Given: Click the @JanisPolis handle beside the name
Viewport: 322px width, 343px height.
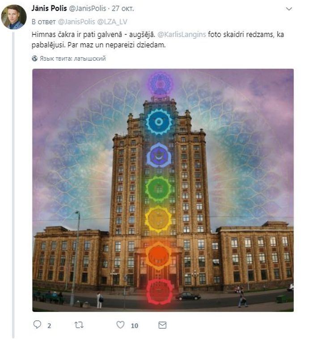Looking at the screenshot, I should 88,8.
